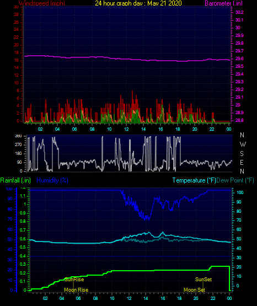Viewport: 257px width, 306px height.
Task: Select the Temperature (°F) legend label
Action: pyautogui.click(x=194, y=180)
